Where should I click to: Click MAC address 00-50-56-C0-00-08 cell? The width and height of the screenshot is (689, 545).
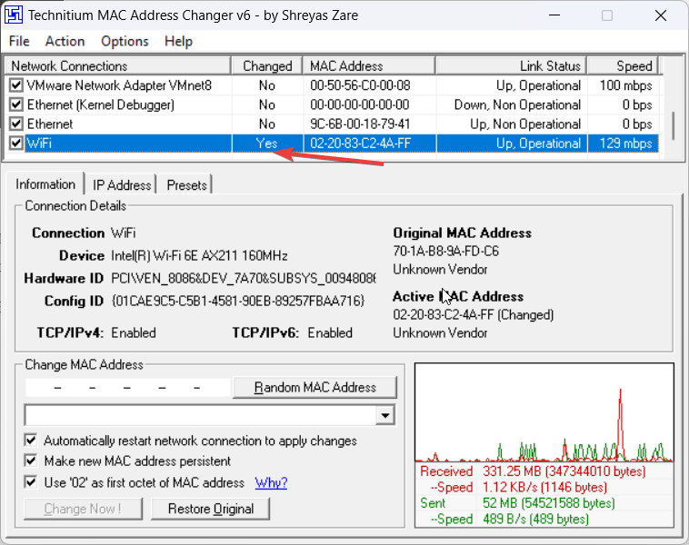[x=360, y=85]
